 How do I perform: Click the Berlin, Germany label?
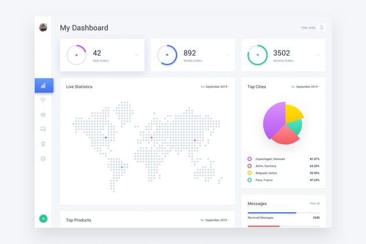click(266, 166)
